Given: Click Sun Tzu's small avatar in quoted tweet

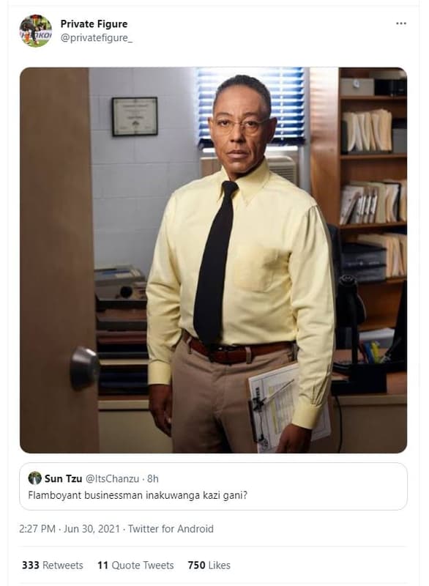Looking at the screenshot, I should click(34, 478).
